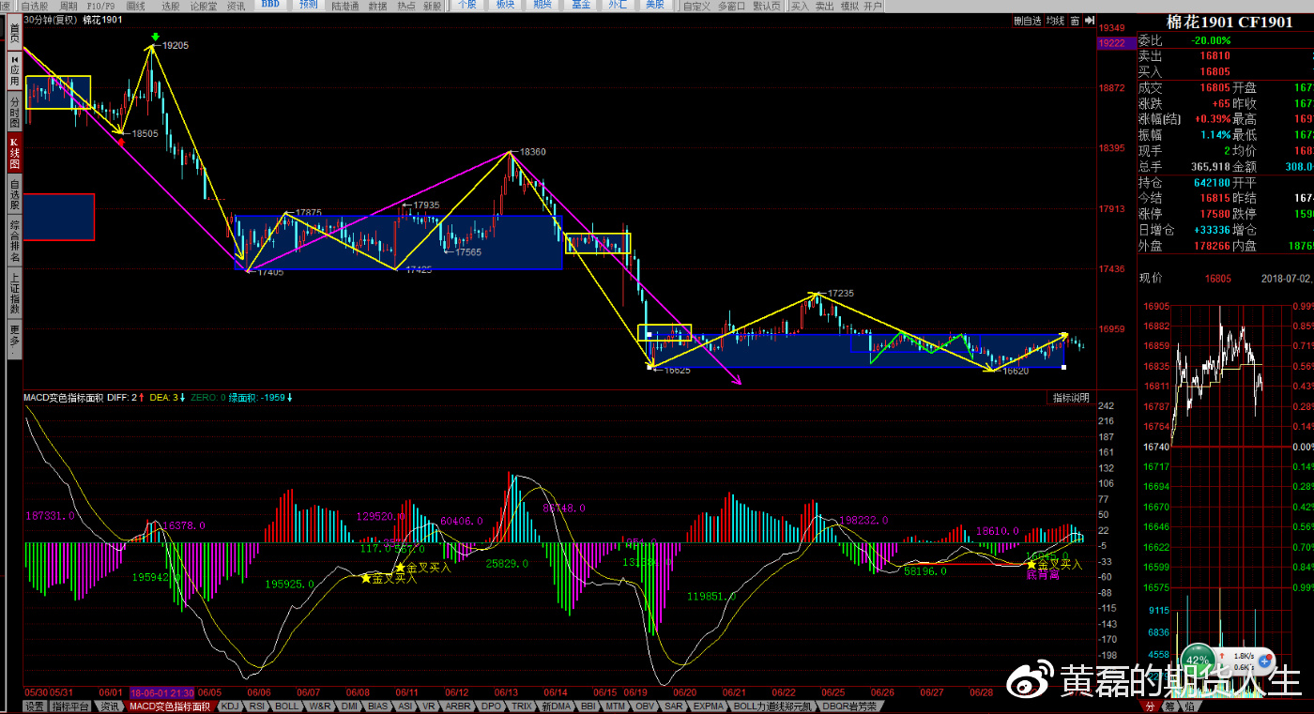Switch to the ARBR indicator tab

point(459,706)
